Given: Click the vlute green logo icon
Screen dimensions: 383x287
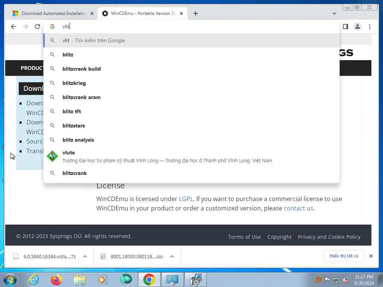Looking at the screenshot, I should pos(52,157).
